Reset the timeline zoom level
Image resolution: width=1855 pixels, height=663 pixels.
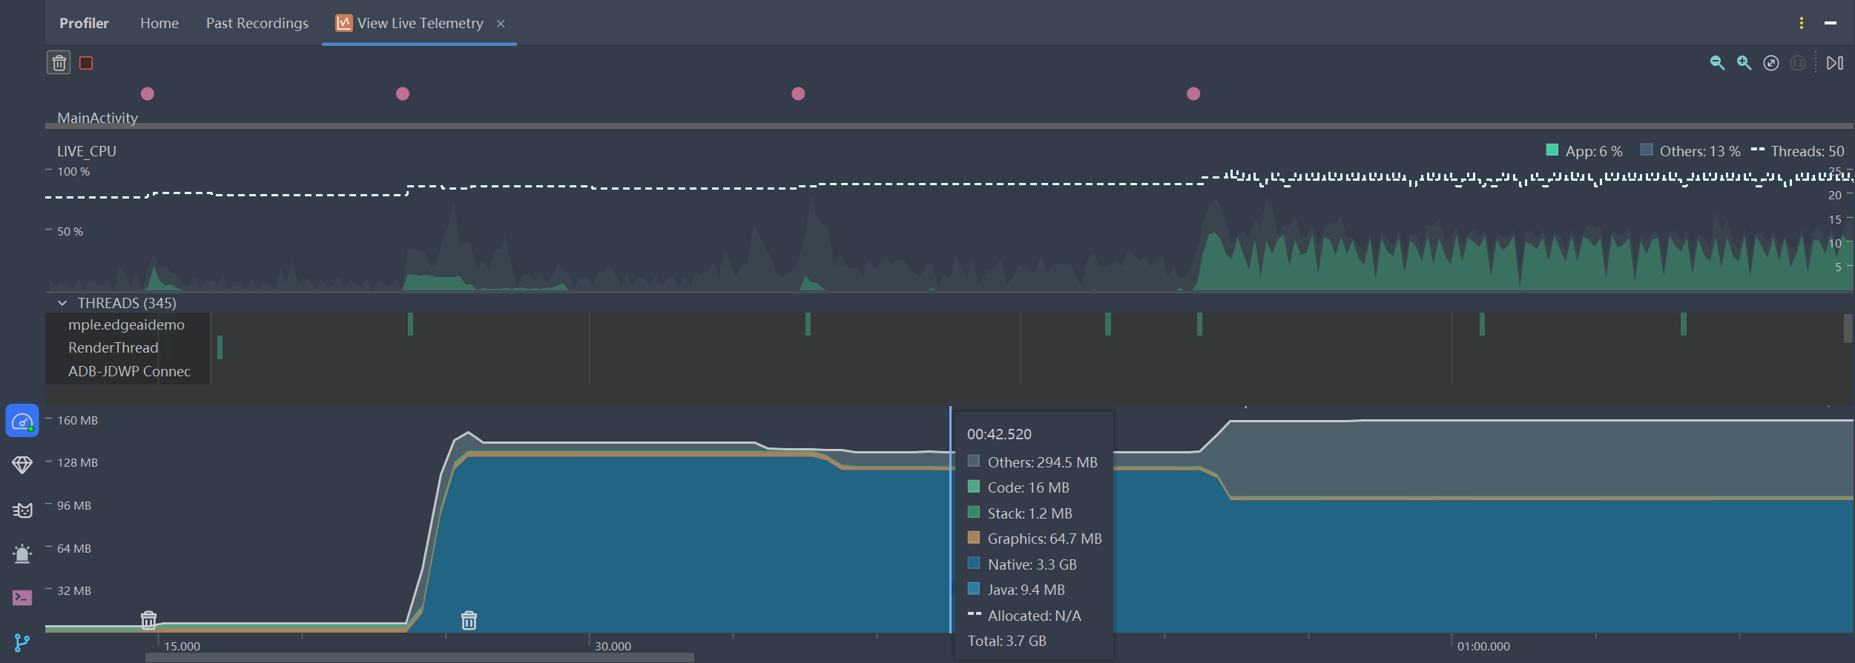(1770, 63)
